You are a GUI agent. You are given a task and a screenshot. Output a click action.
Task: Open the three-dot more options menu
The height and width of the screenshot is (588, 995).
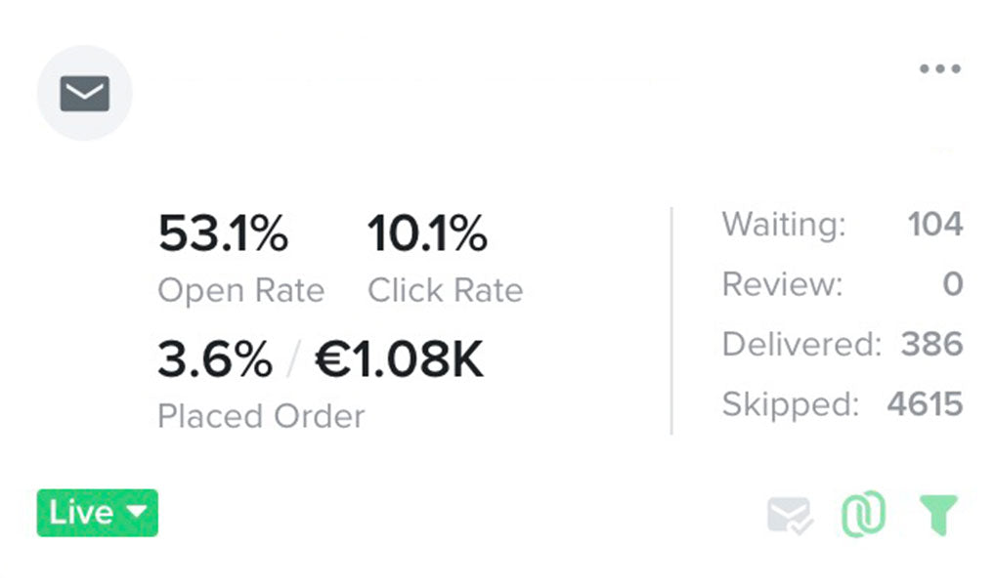pyautogui.click(x=939, y=69)
